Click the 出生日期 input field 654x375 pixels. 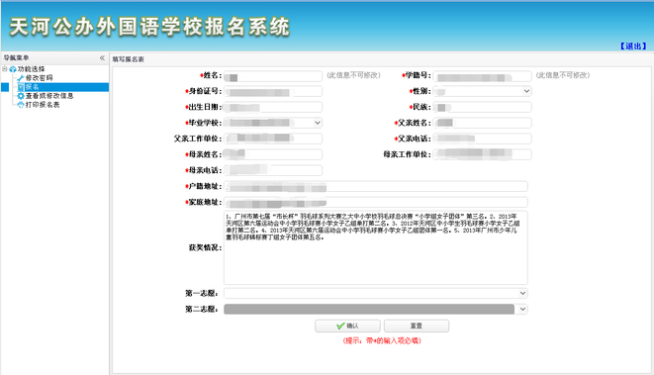[x=273, y=107]
